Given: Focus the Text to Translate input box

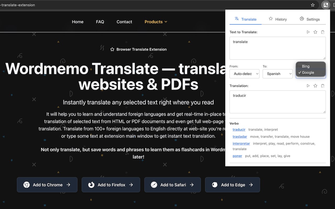Looking at the screenshot, I should [x=278, y=48].
